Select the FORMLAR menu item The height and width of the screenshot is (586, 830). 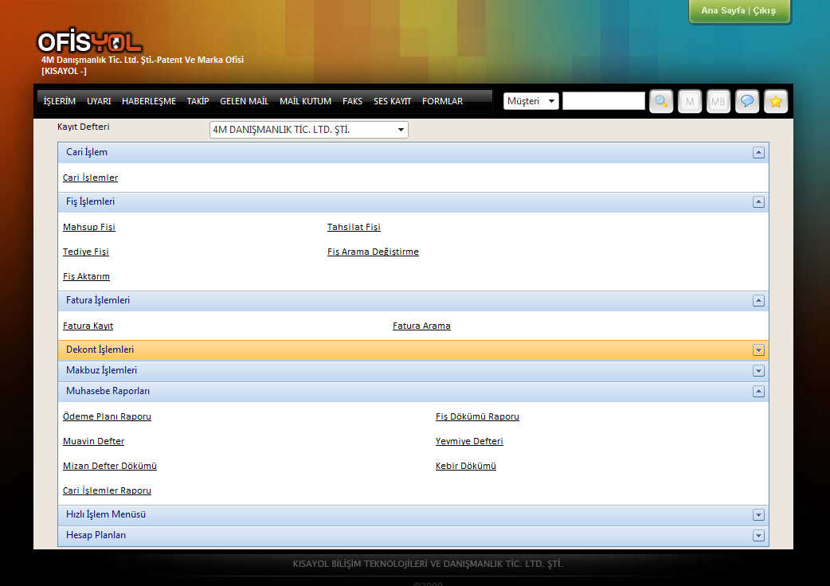442,101
